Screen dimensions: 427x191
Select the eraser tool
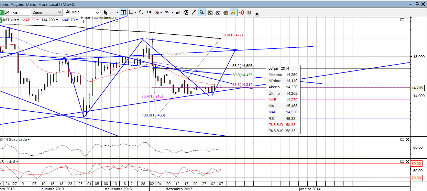coord(177,12)
